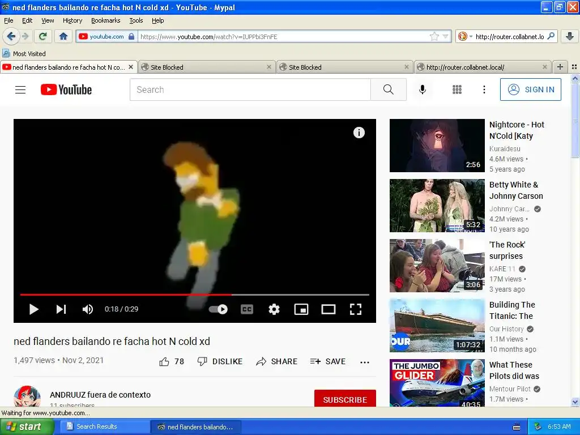Image resolution: width=580 pixels, height=435 pixels.
Task: Open more actions ellipsis below the video
Action: click(x=365, y=362)
